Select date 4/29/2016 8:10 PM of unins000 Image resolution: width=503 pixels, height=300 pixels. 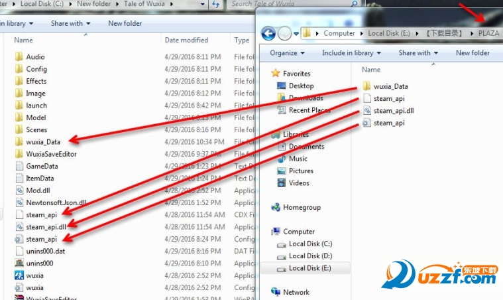tap(192, 263)
